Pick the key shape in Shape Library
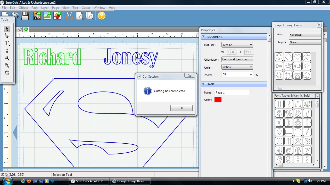The height and width of the screenshot is (185, 330). pyautogui.click(x=279, y=66)
